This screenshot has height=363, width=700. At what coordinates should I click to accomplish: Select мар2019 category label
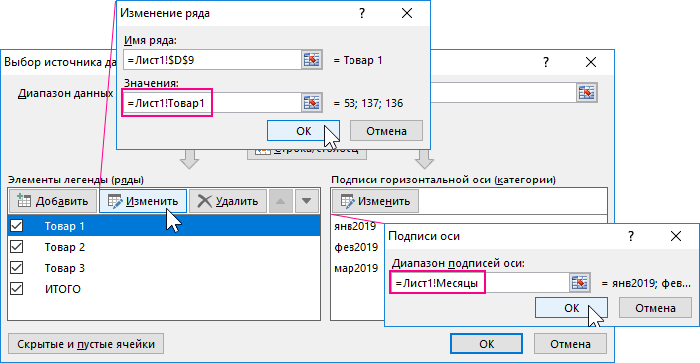point(356,268)
